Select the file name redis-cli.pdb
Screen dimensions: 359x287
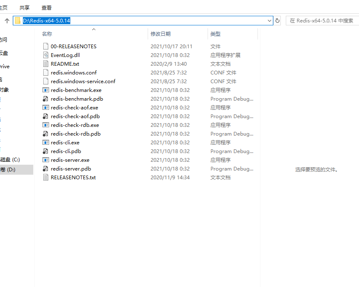[66, 151]
